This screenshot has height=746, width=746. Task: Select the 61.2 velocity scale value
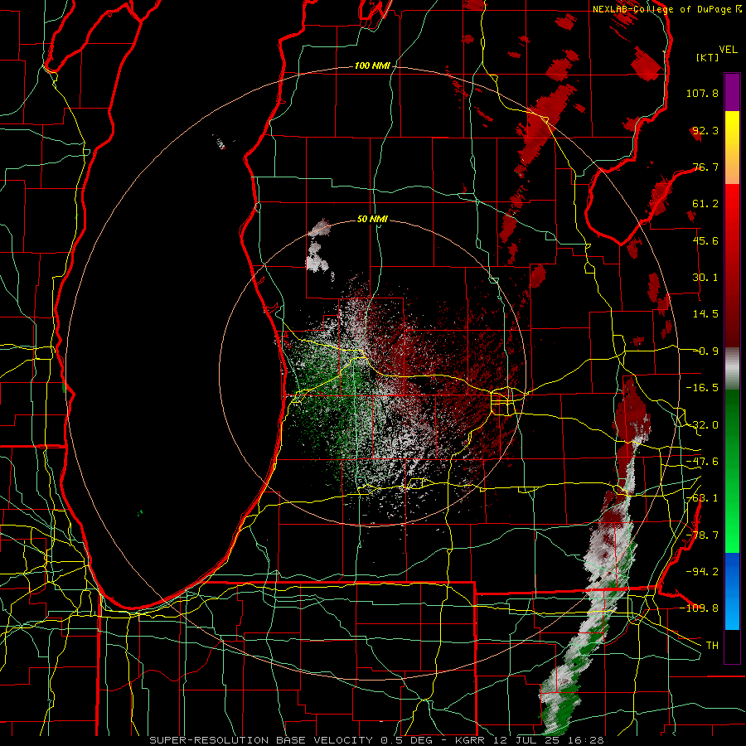click(705, 204)
